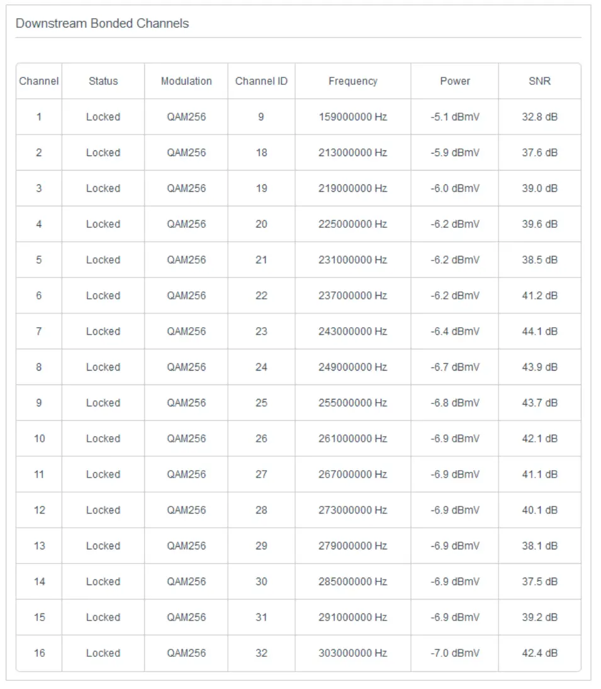
Task: Click the -6.0 dBmV power cell
Action: click(455, 189)
